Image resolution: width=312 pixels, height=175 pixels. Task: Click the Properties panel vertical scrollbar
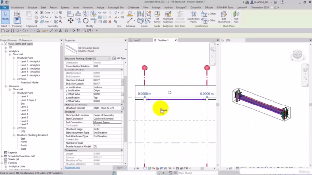pos(125,109)
